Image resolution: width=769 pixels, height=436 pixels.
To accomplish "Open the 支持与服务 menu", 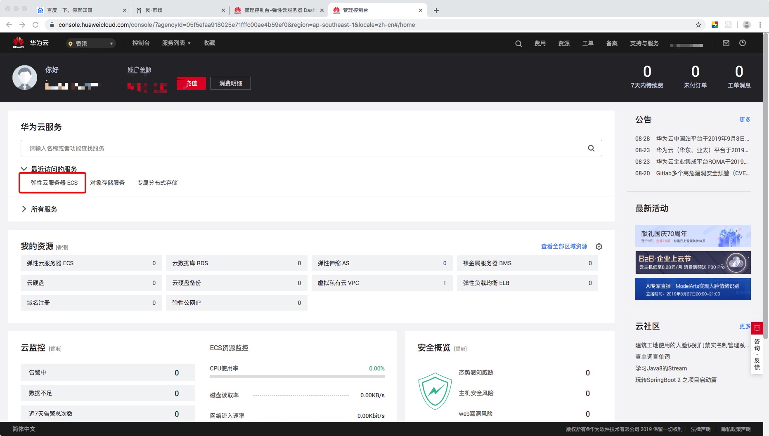I will click(x=644, y=43).
